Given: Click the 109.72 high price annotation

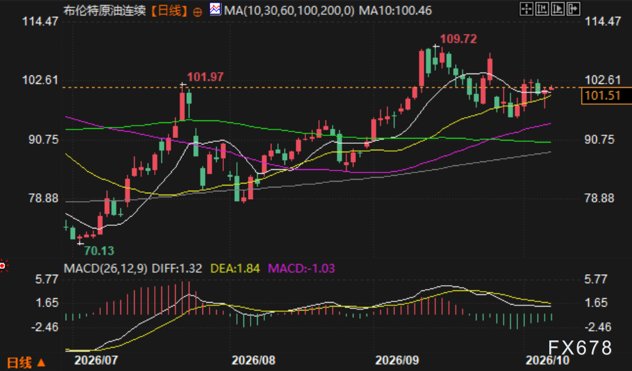Looking at the screenshot, I should pyautogui.click(x=458, y=39).
